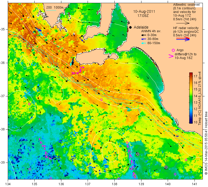Viewport: 208px width, 187px height.
Task: Click the red-blue HF radar velocity arrow
Action: [183, 39]
